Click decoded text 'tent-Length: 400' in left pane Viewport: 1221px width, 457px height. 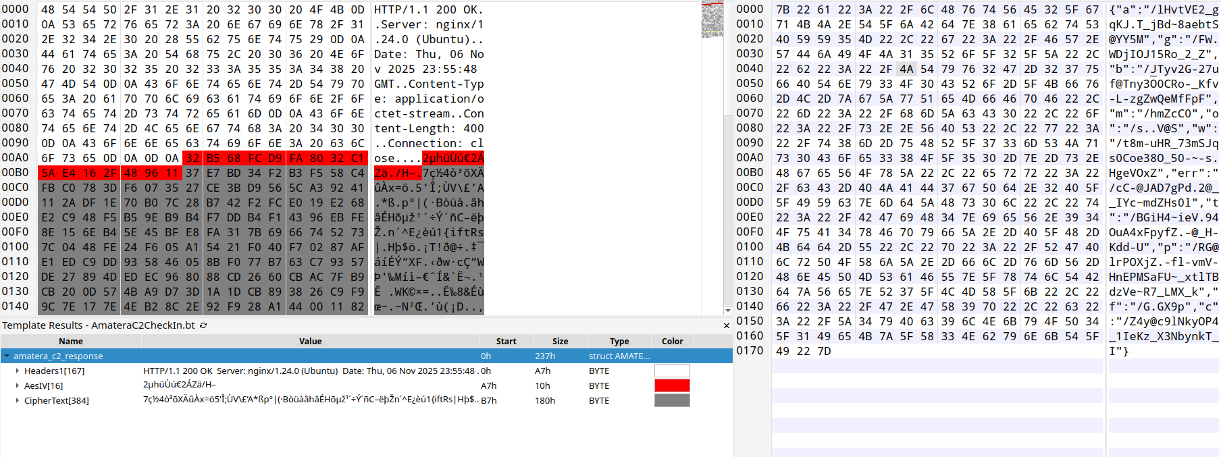click(x=429, y=128)
